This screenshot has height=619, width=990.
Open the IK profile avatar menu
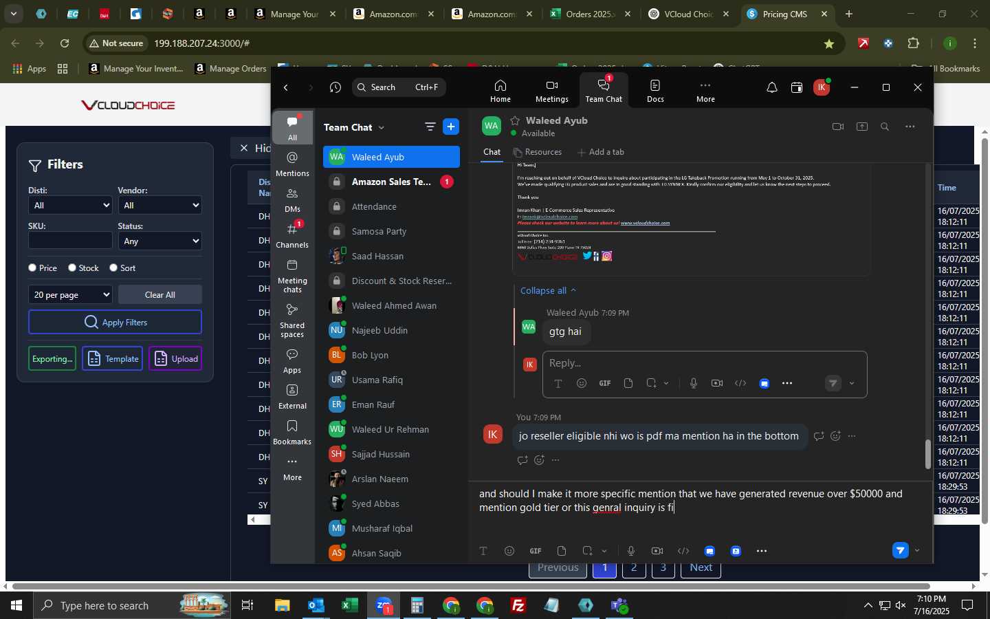tap(822, 87)
